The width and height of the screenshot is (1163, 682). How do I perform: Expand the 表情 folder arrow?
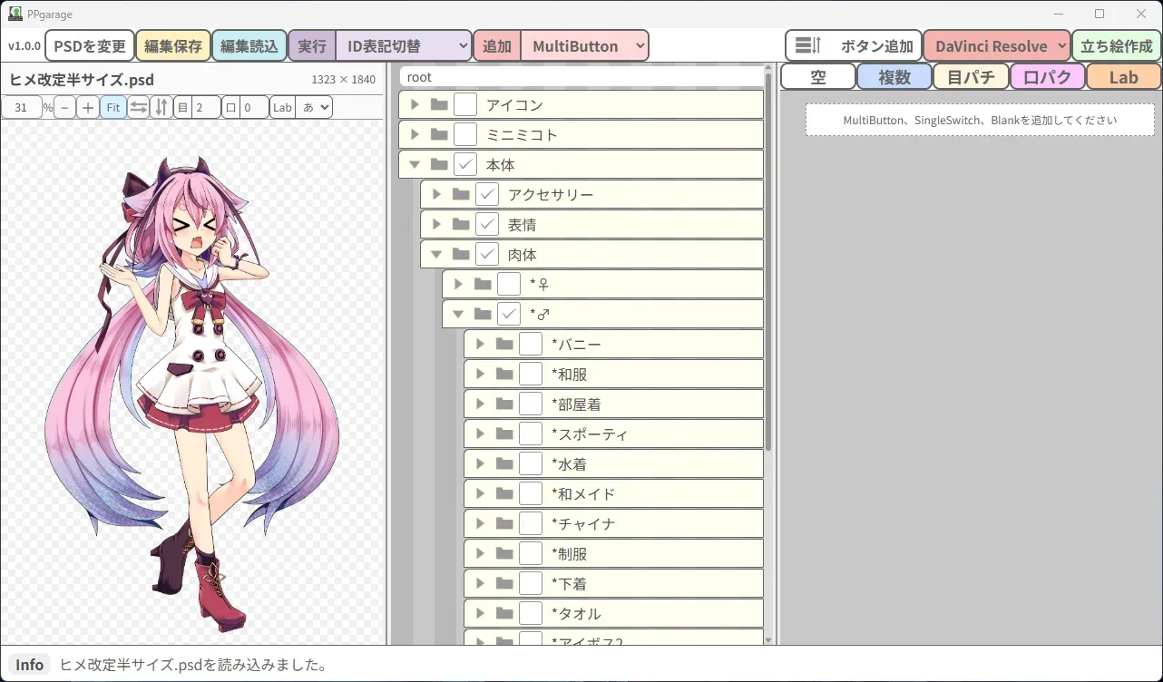coord(436,224)
